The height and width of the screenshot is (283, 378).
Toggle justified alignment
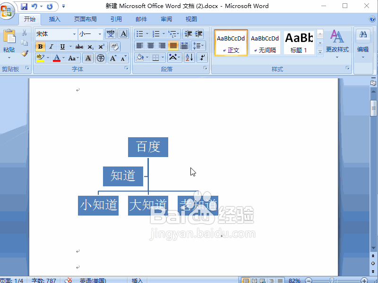coord(173,46)
